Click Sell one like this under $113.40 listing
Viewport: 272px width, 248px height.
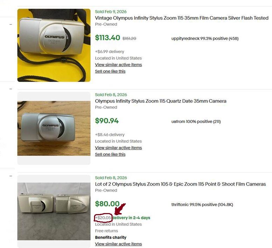click(x=110, y=71)
